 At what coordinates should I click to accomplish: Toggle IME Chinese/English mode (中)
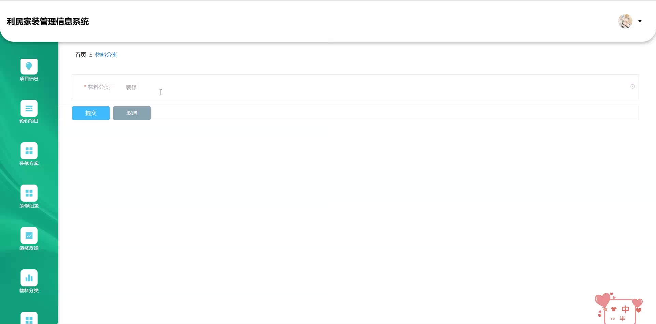point(625,309)
